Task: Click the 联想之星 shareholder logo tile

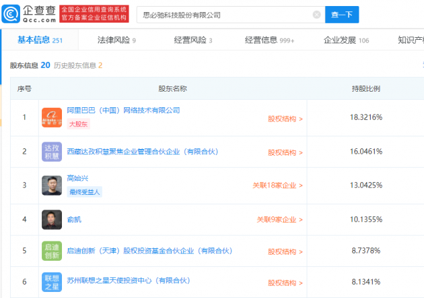Action: point(52,282)
